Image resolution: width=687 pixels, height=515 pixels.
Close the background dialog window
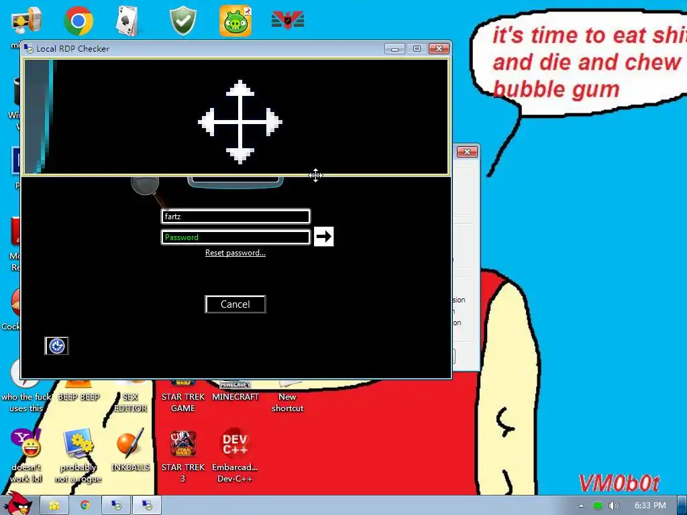(x=467, y=152)
